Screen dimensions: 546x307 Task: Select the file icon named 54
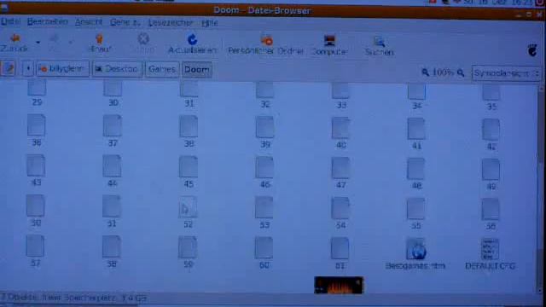(340, 208)
